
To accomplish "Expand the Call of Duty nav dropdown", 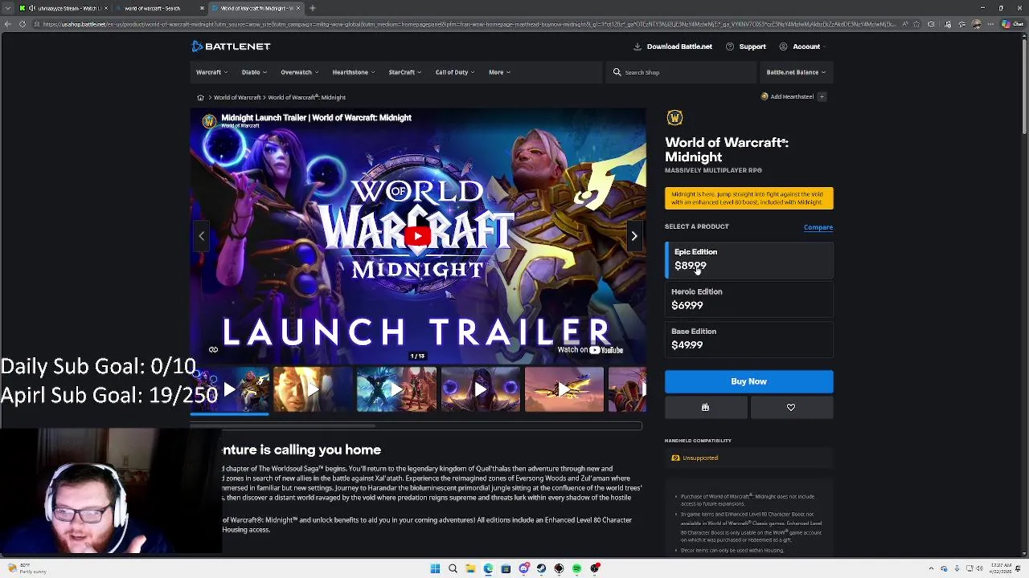I will (x=455, y=72).
